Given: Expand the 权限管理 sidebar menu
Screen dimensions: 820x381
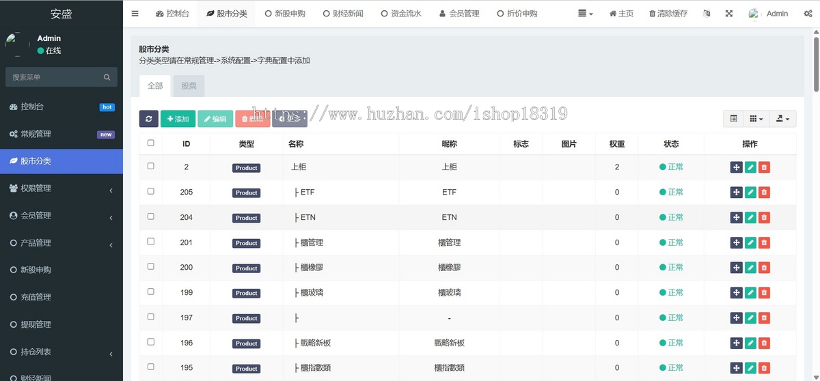Looking at the screenshot, I should tap(61, 188).
